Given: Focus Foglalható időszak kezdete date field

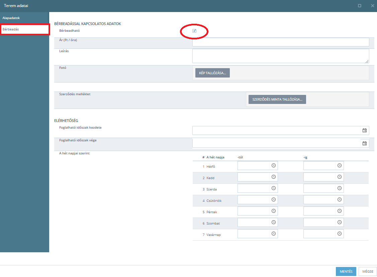Looking at the screenshot, I should pyautogui.click(x=277, y=130).
